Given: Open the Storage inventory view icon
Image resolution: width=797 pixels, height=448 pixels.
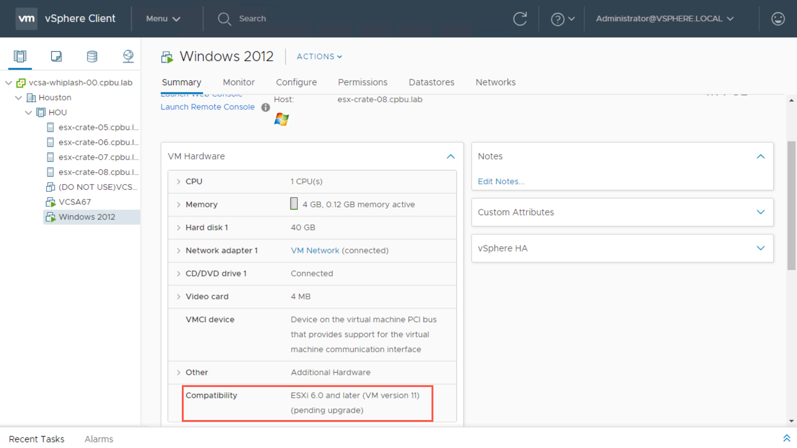Looking at the screenshot, I should click(x=92, y=57).
